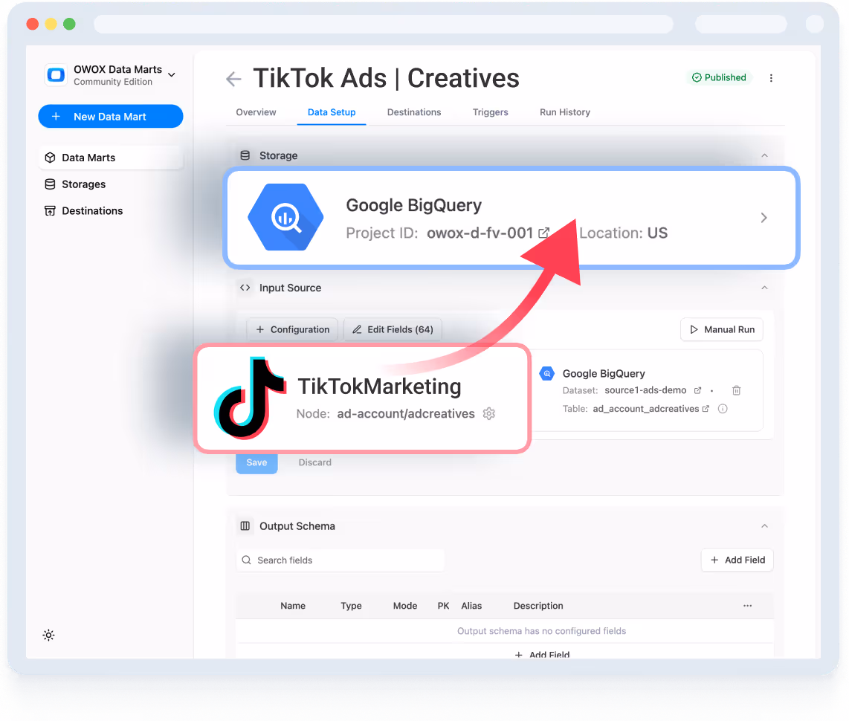Click the Search fields input
This screenshot has height=721, width=849.
pos(340,560)
